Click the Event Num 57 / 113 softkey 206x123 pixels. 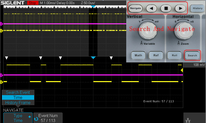point(48,118)
